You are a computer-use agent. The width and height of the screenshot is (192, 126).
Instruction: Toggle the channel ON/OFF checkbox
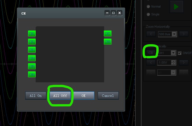click(x=180, y=53)
